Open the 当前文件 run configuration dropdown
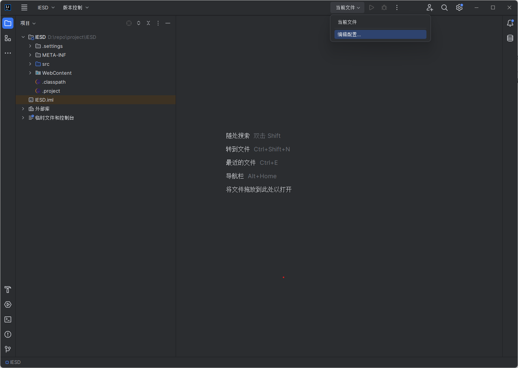 click(348, 7)
